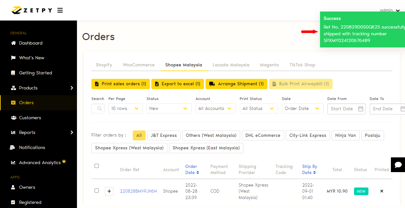Click the What's New flag icon
The height and width of the screenshot is (208, 405).
13,58
